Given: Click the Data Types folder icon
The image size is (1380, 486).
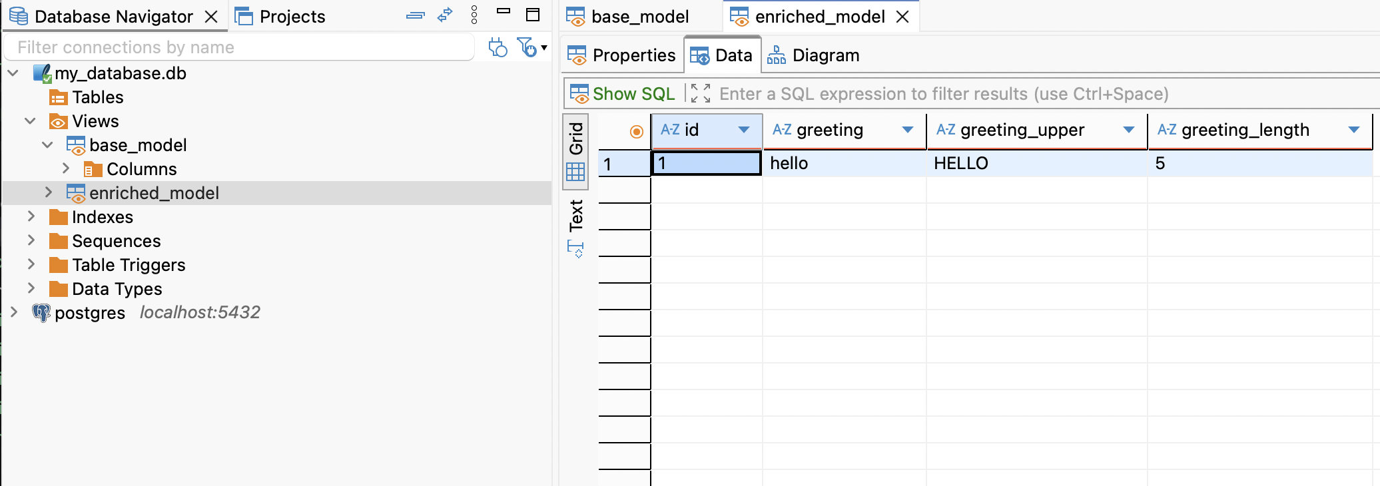Looking at the screenshot, I should pyautogui.click(x=59, y=289).
